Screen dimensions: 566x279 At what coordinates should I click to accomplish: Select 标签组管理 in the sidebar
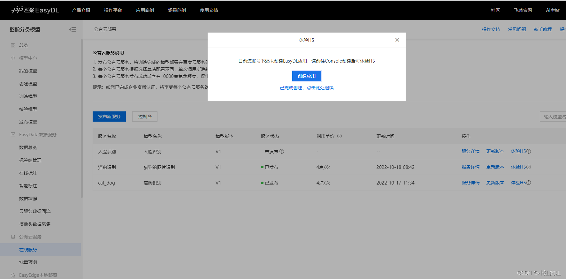[30, 160]
